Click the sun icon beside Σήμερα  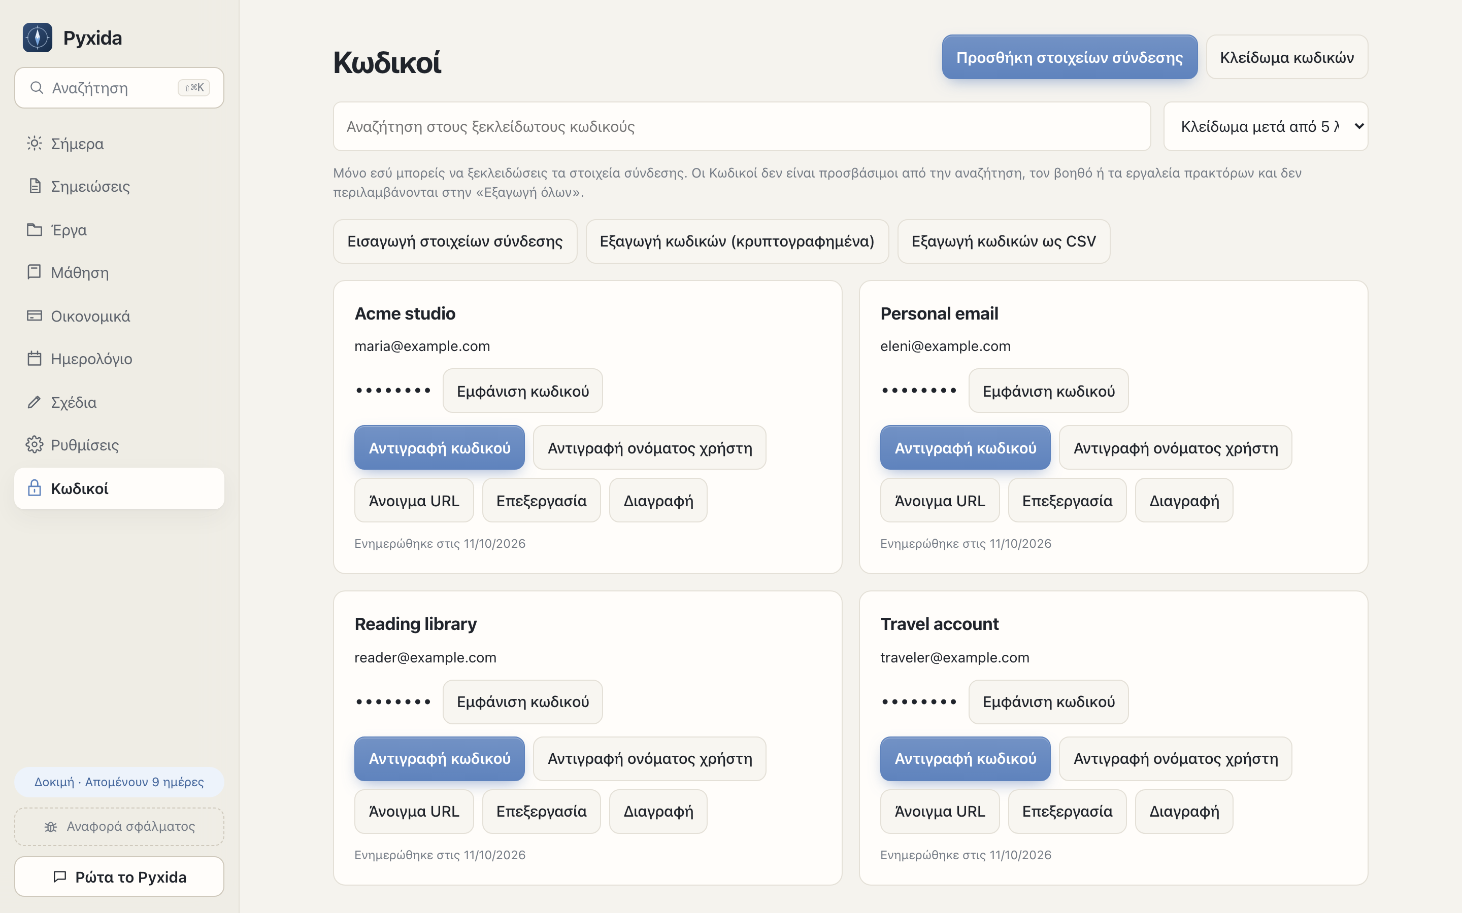point(35,143)
